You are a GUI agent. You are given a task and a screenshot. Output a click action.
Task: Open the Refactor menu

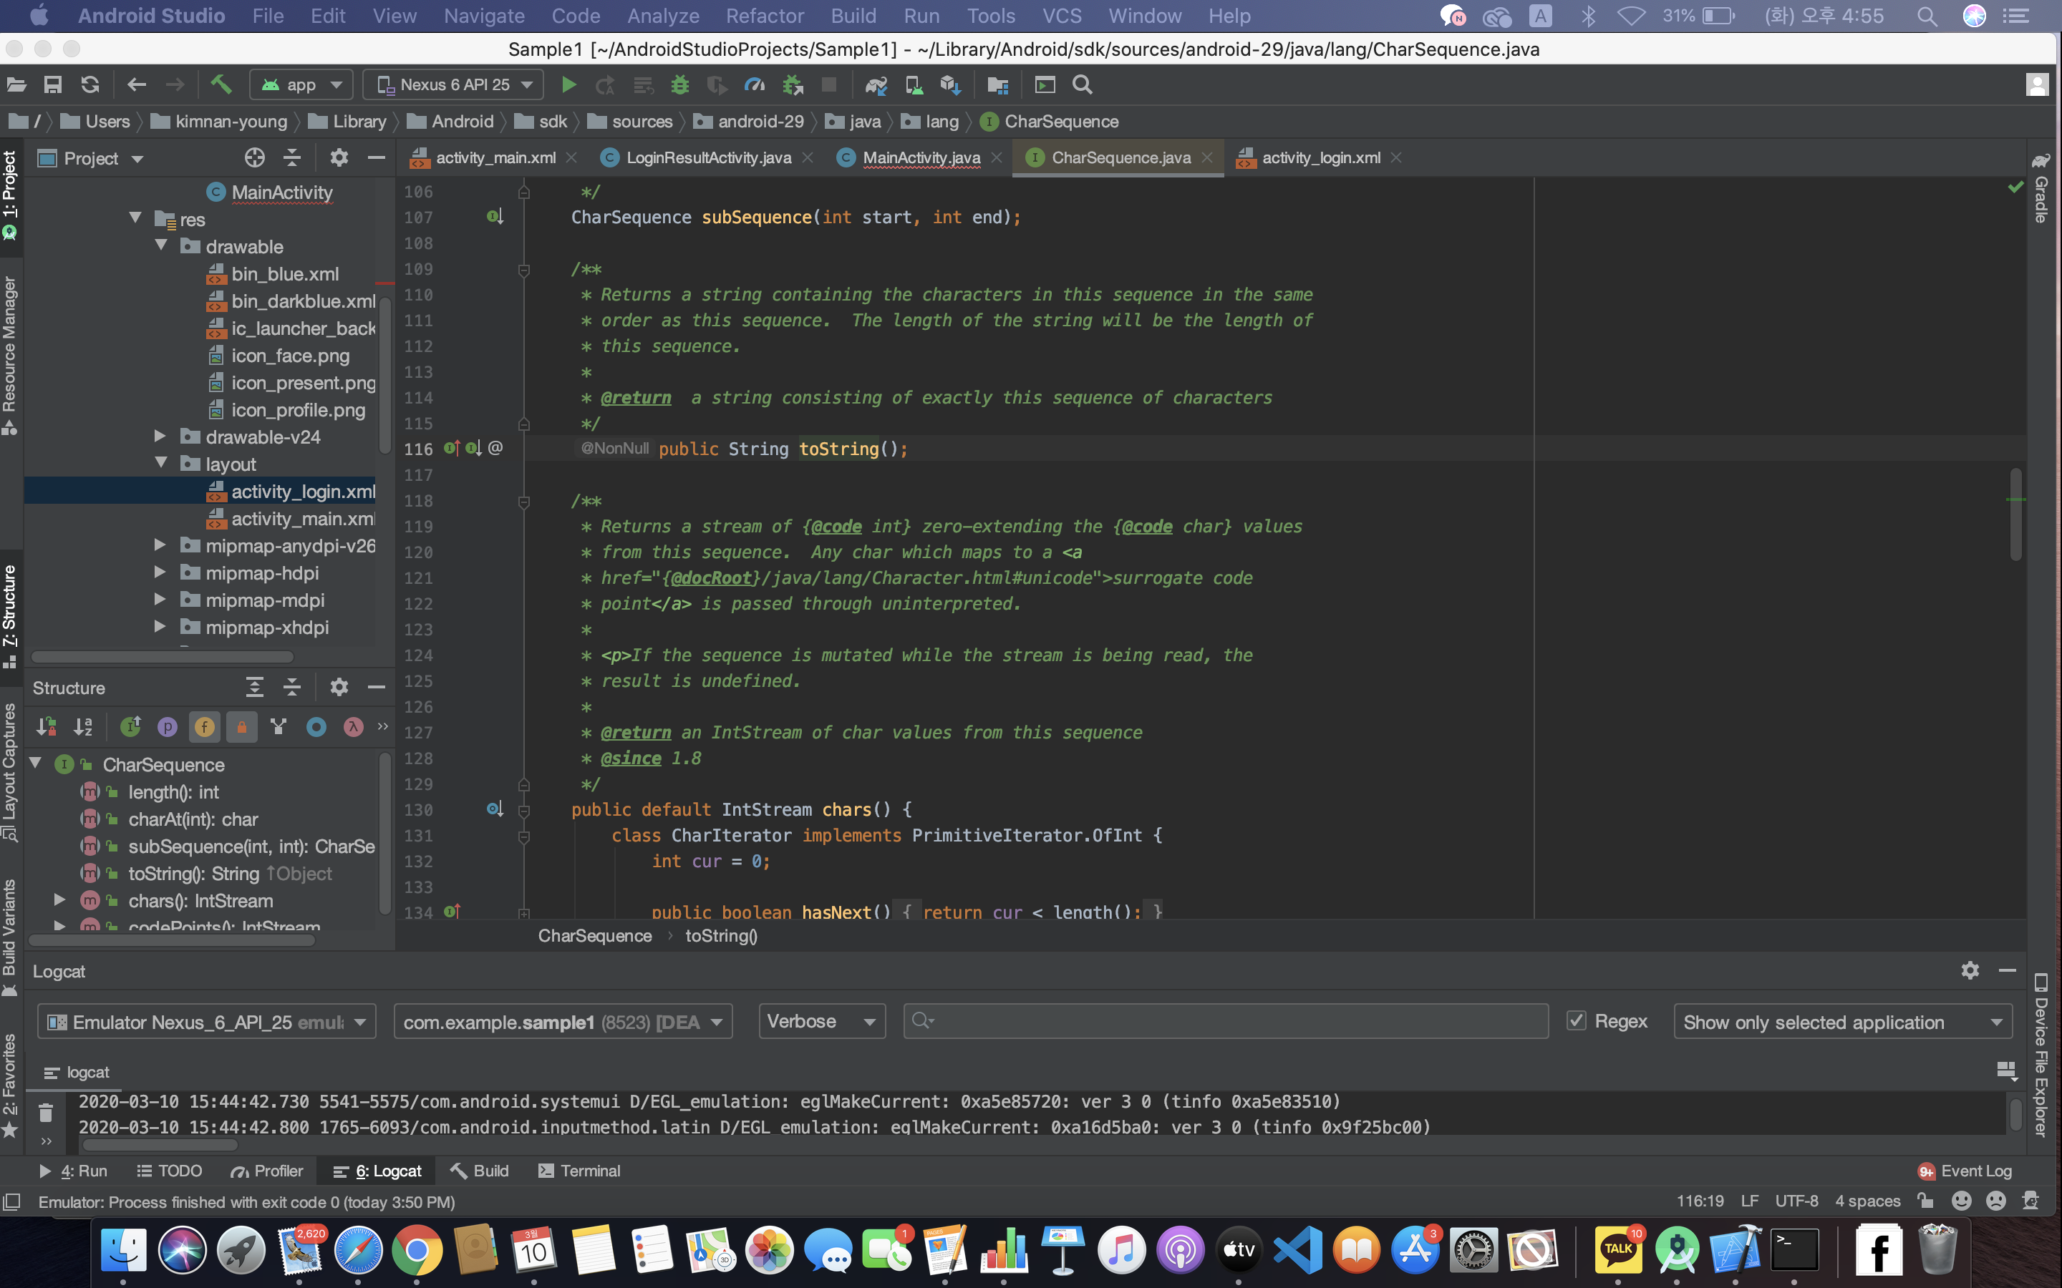coord(765,15)
